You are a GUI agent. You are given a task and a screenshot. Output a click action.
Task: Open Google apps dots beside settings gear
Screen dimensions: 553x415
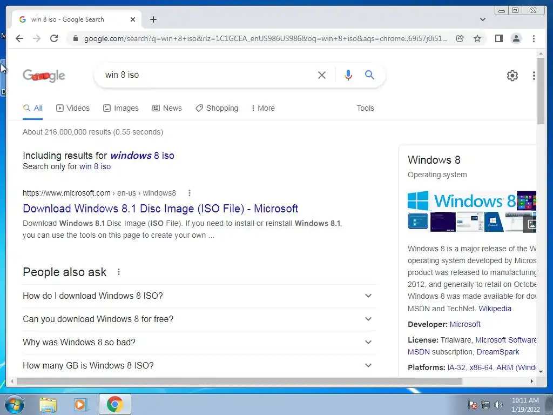pos(534,75)
